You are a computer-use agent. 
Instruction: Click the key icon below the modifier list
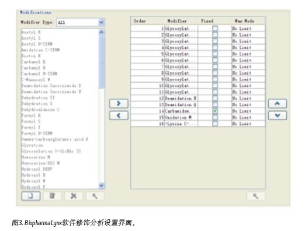coord(95,196)
